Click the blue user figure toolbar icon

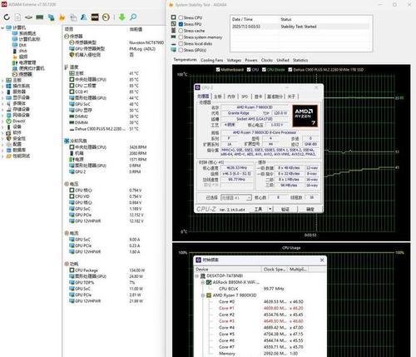point(83,17)
